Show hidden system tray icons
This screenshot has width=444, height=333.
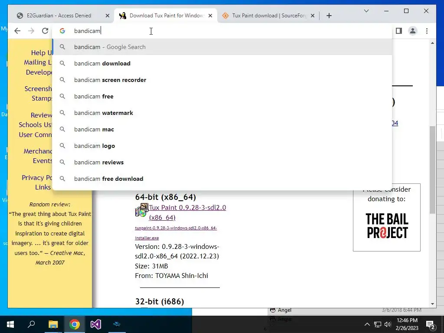367,324
